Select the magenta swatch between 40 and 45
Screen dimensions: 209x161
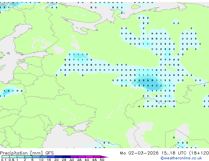point(89,157)
